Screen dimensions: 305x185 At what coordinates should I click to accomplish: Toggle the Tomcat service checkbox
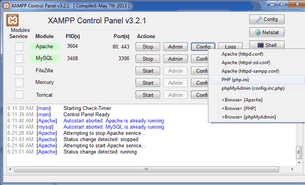point(19,95)
